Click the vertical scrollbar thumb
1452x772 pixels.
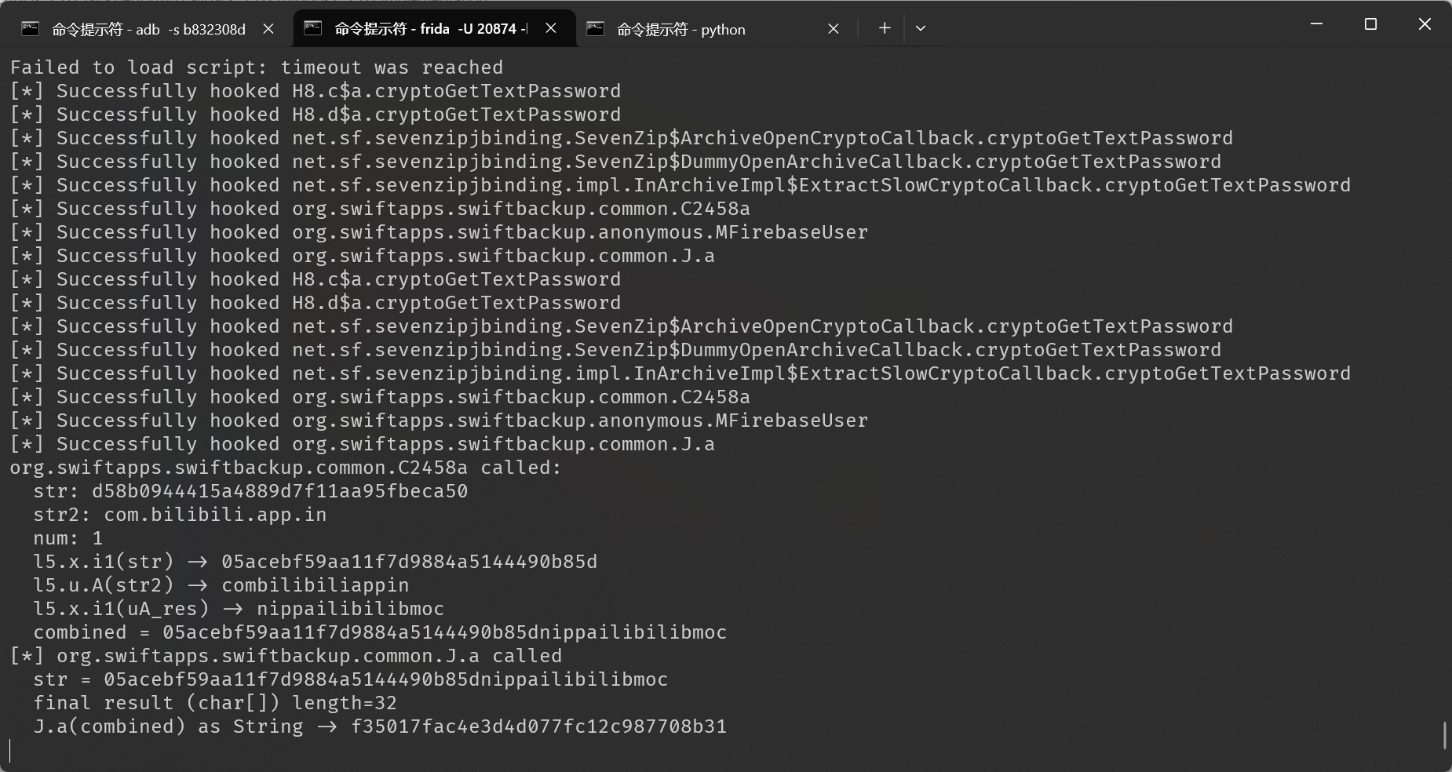(x=1444, y=735)
